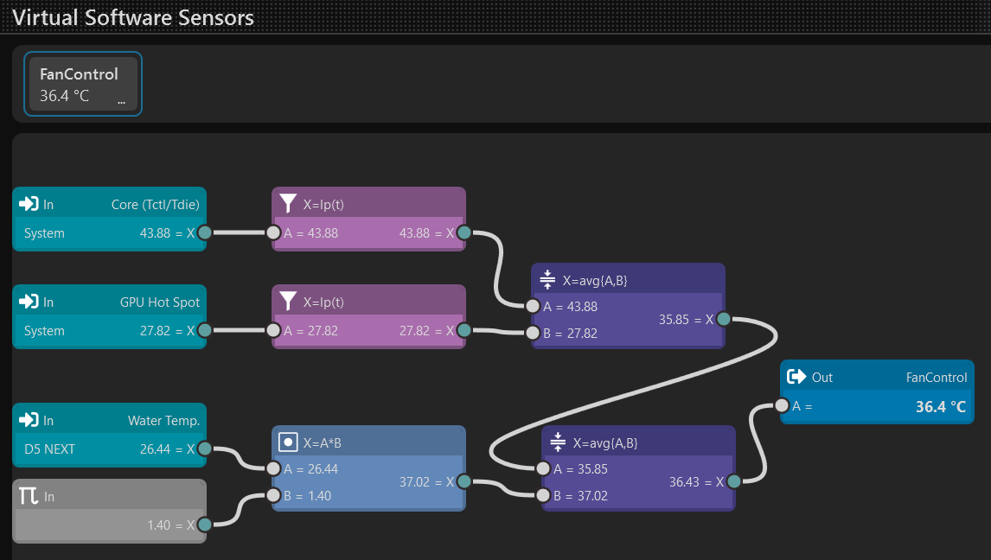Click the Water Temp. input node icon
The image size is (991, 560).
click(29, 420)
